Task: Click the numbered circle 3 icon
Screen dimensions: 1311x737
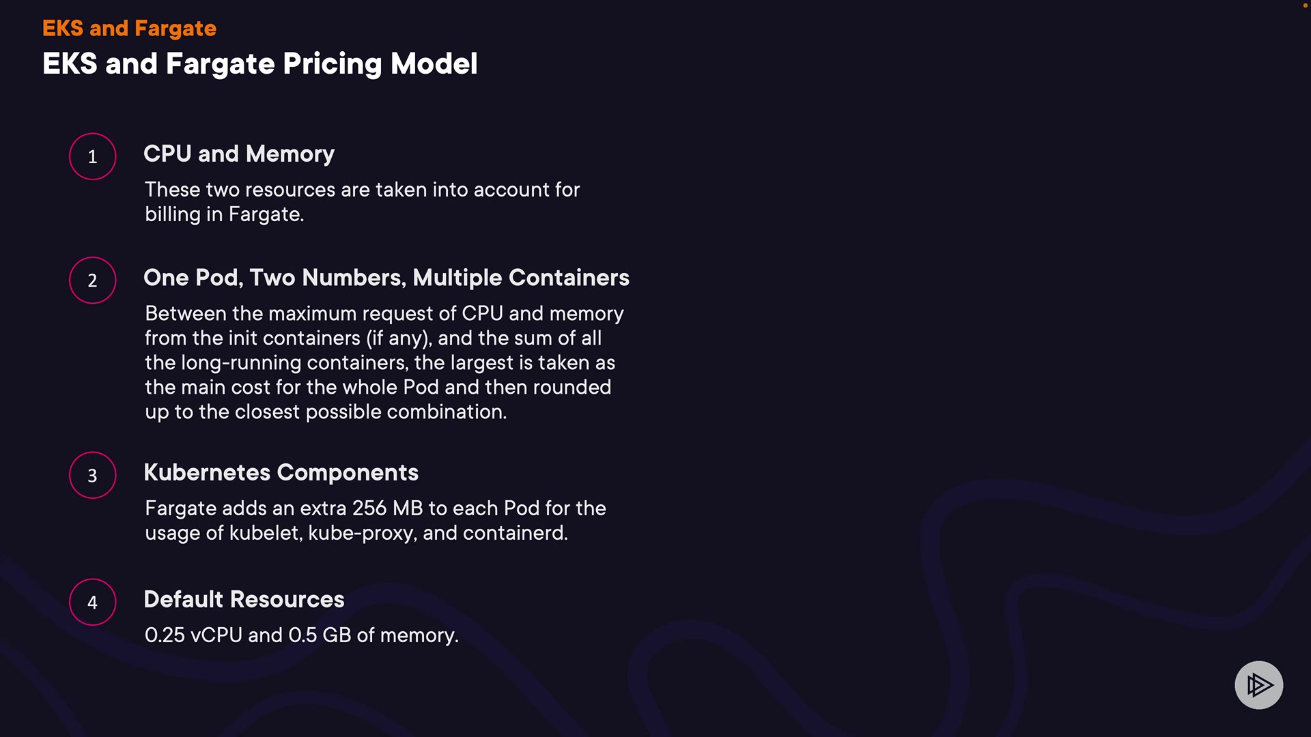Action: coord(93,475)
